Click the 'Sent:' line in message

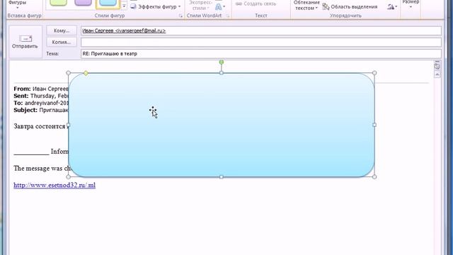[x=41, y=96]
